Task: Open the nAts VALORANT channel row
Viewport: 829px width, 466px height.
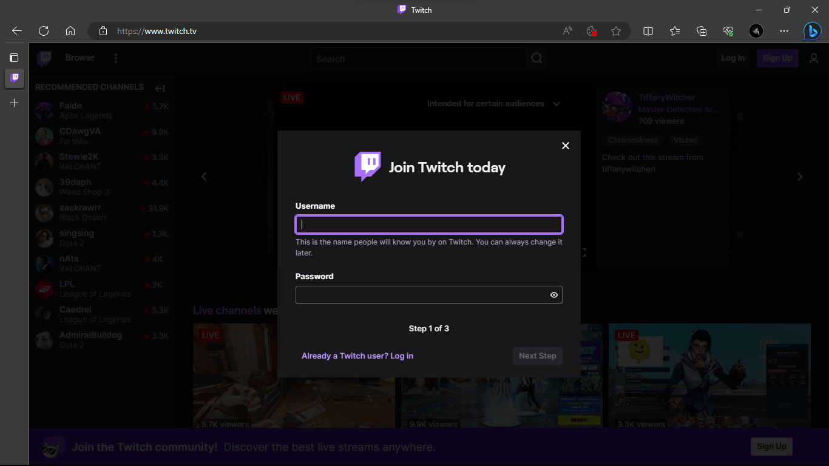Action: [102, 263]
